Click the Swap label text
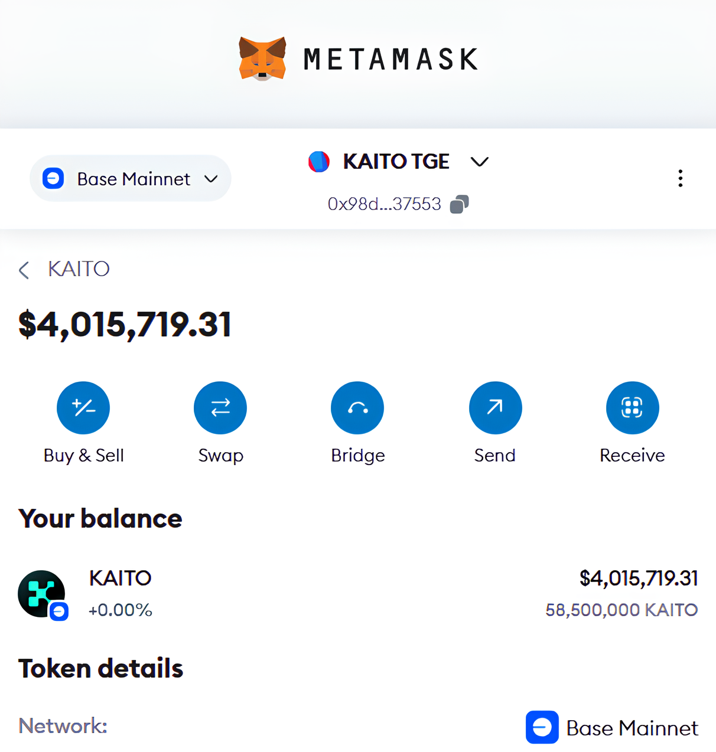716x752 pixels. pos(221,456)
